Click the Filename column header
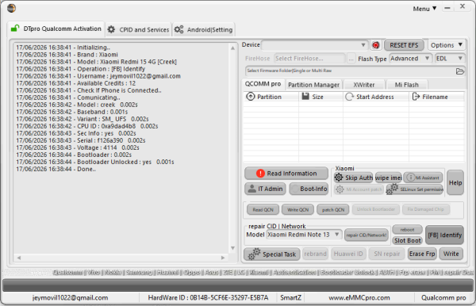476x306 pixels. point(436,97)
